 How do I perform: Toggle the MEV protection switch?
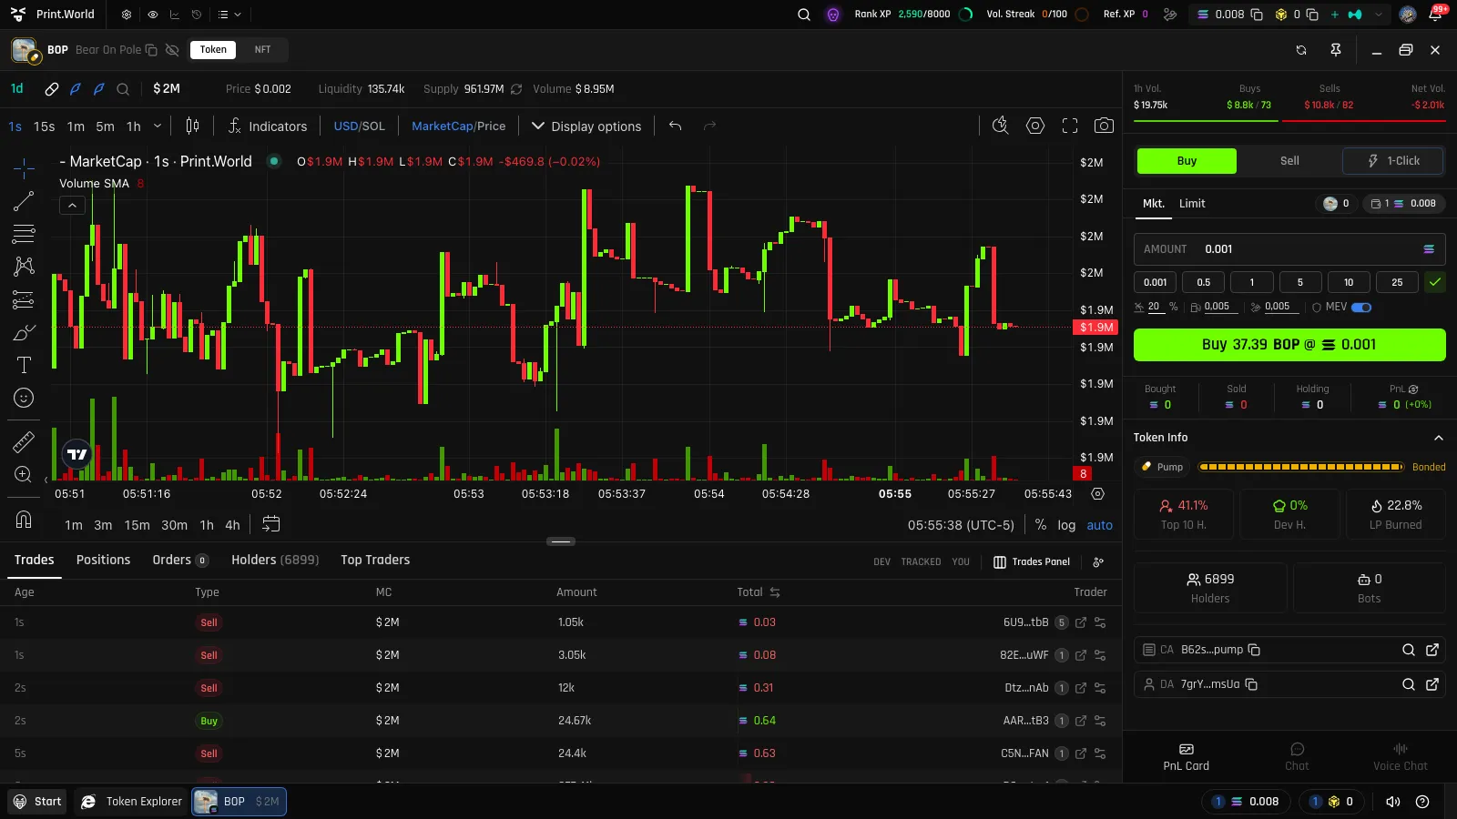pyautogui.click(x=1361, y=308)
